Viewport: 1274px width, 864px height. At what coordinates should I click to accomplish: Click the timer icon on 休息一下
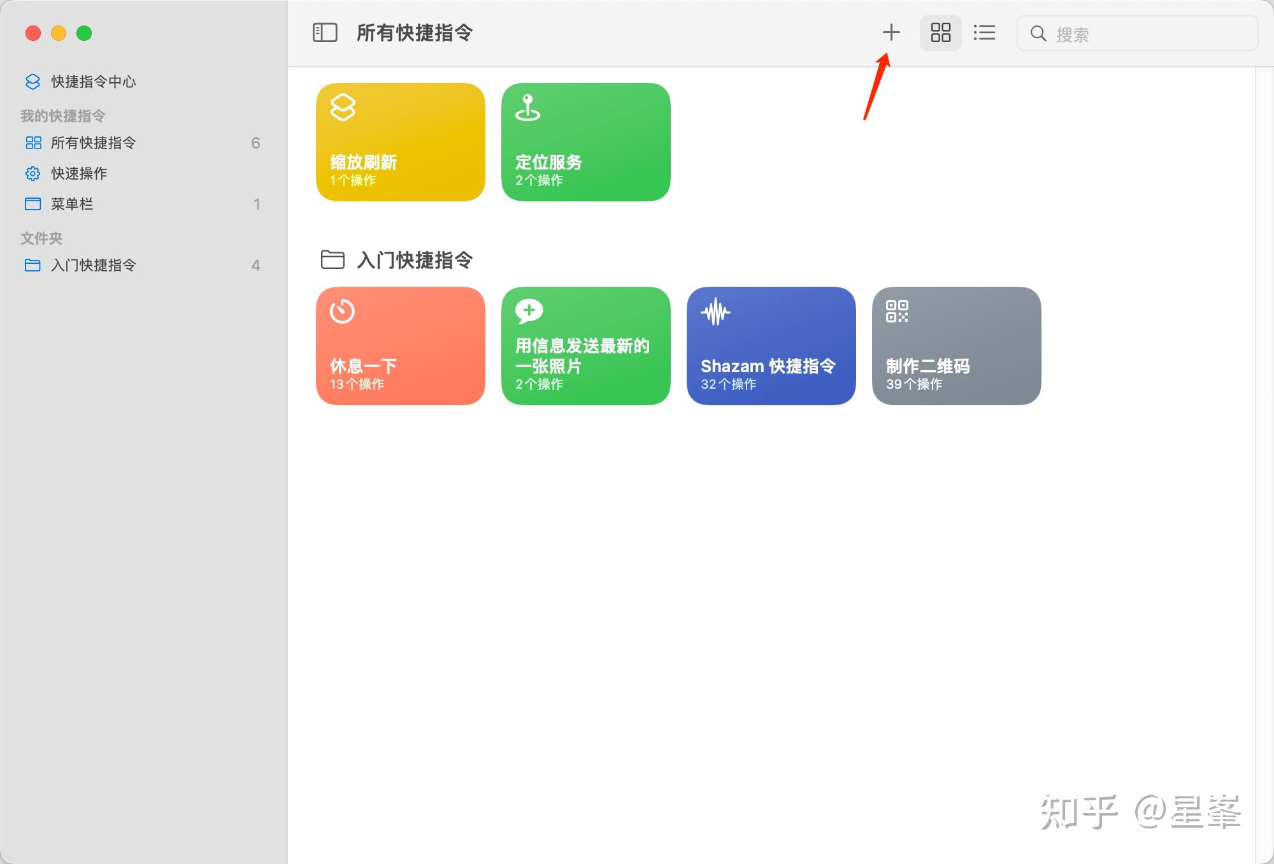pos(342,312)
